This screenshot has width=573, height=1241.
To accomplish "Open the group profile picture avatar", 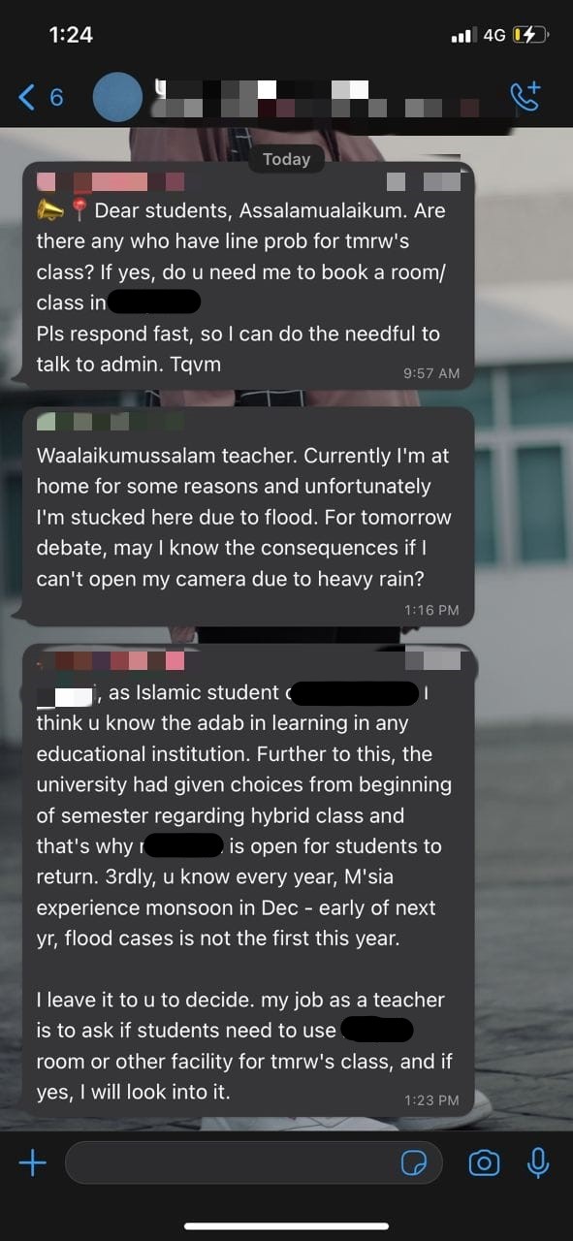I will [x=117, y=97].
